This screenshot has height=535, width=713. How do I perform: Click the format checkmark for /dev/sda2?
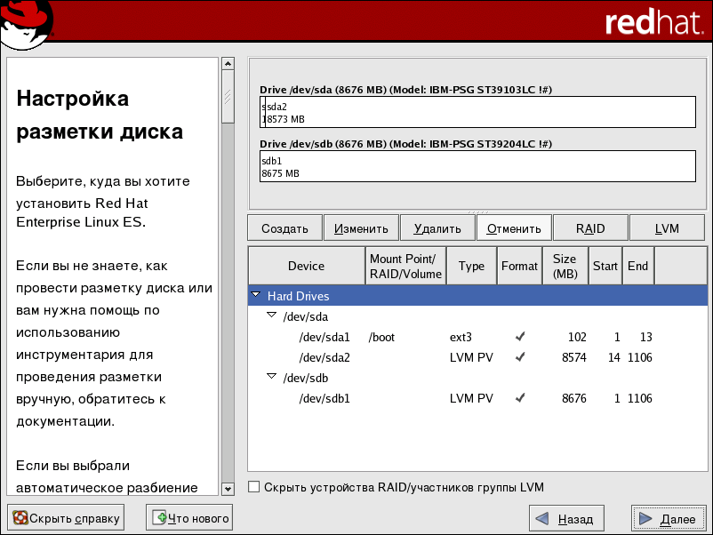pyautogui.click(x=520, y=357)
